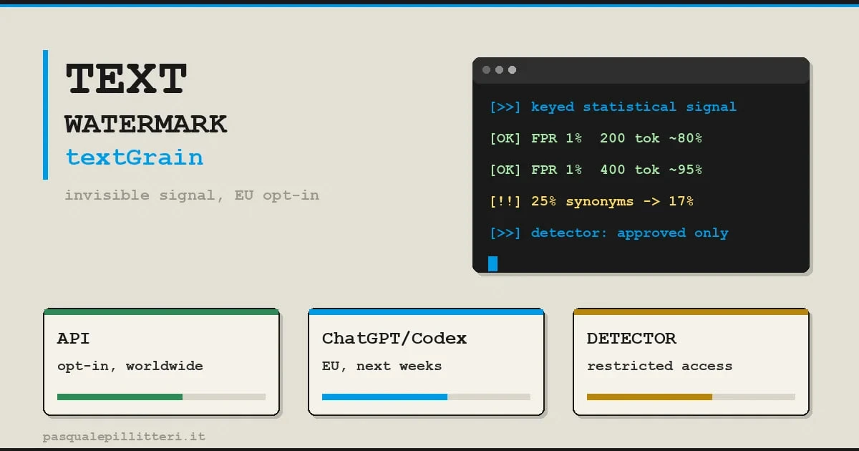Select the API card
Viewport: 859px width, 451px height.
[x=161, y=362]
